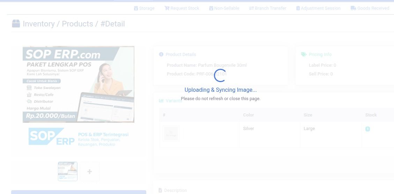Click the Adjustment Session clipboard icon
Viewport: 394px width, 194px height.
pos(298,8)
